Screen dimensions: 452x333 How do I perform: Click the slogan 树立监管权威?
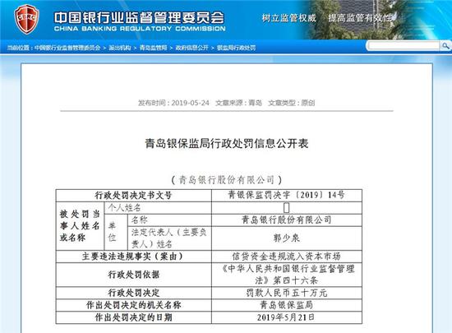click(x=288, y=18)
